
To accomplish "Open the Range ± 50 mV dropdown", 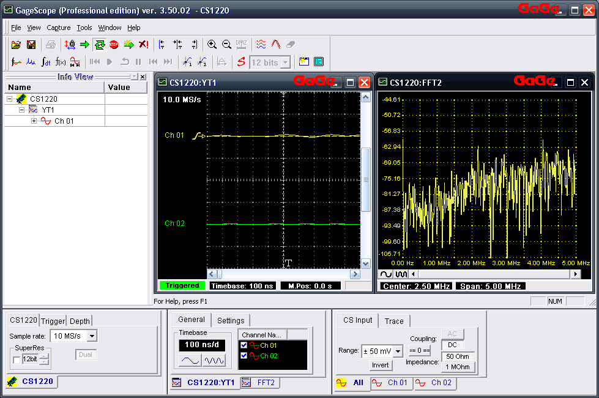I will 397,351.
